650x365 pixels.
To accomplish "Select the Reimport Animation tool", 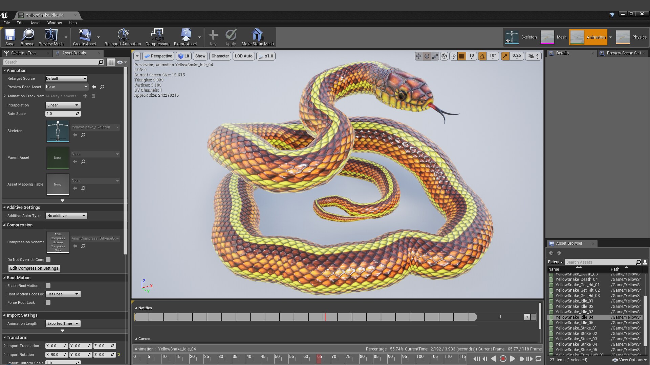I will point(123,37).
